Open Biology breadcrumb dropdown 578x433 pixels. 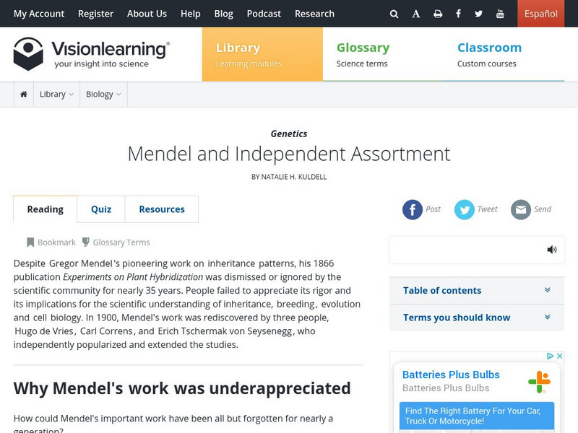103,94
